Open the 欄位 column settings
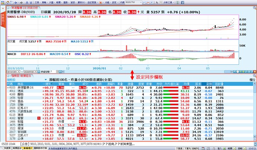 pyautogui.click(x=252, y=80)
